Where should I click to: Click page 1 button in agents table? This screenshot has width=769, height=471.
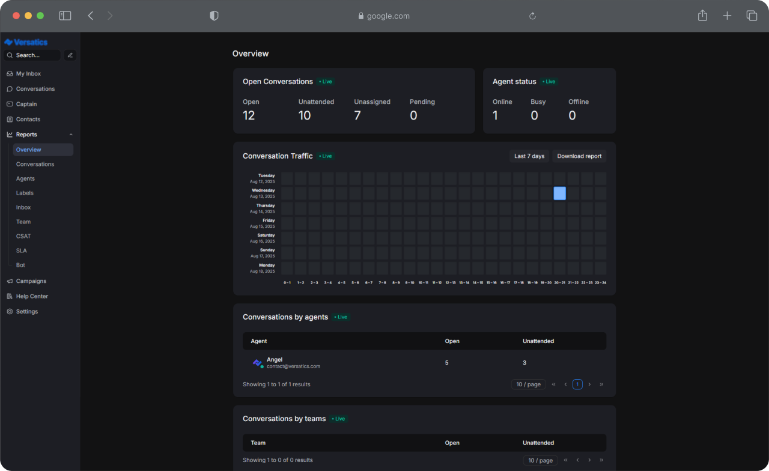click(x=577, y=384)
